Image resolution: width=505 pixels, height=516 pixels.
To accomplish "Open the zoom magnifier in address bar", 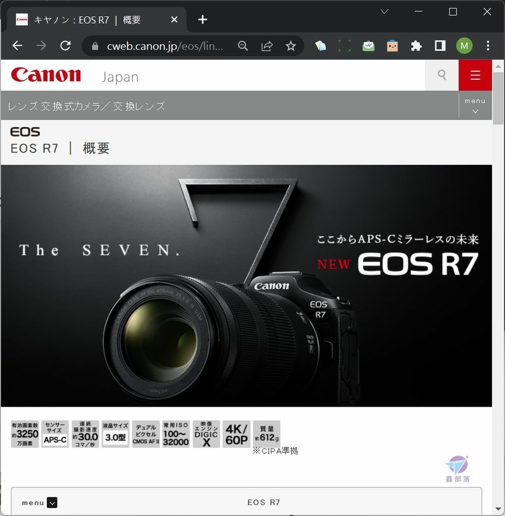I will tap(243, 46).
